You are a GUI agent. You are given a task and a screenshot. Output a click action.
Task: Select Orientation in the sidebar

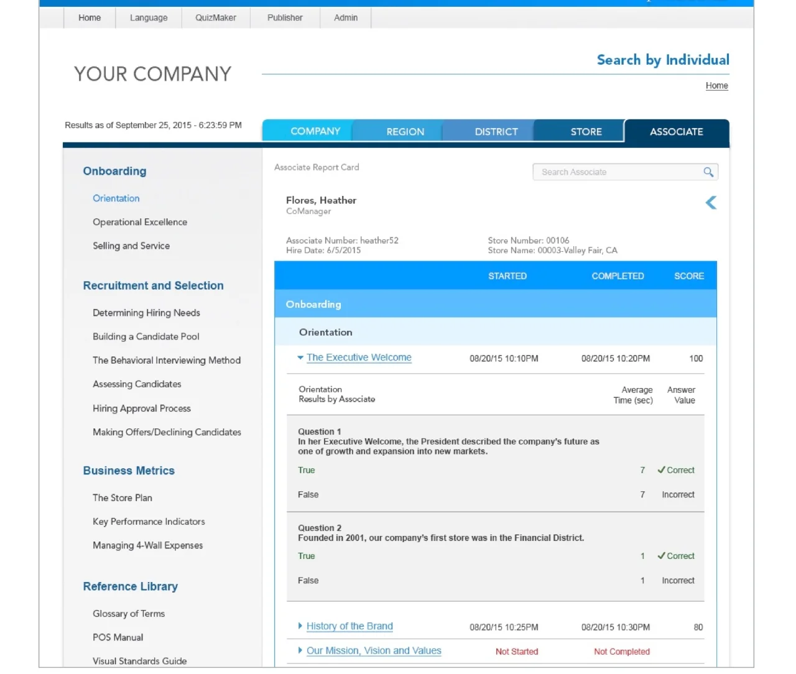coord(116,198)
